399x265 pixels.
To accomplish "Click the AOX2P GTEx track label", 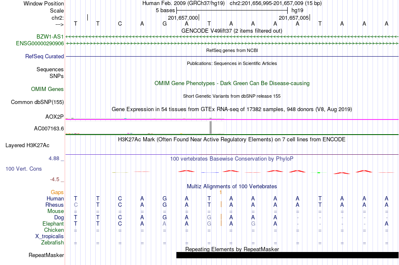I will [x=54, y=117].
